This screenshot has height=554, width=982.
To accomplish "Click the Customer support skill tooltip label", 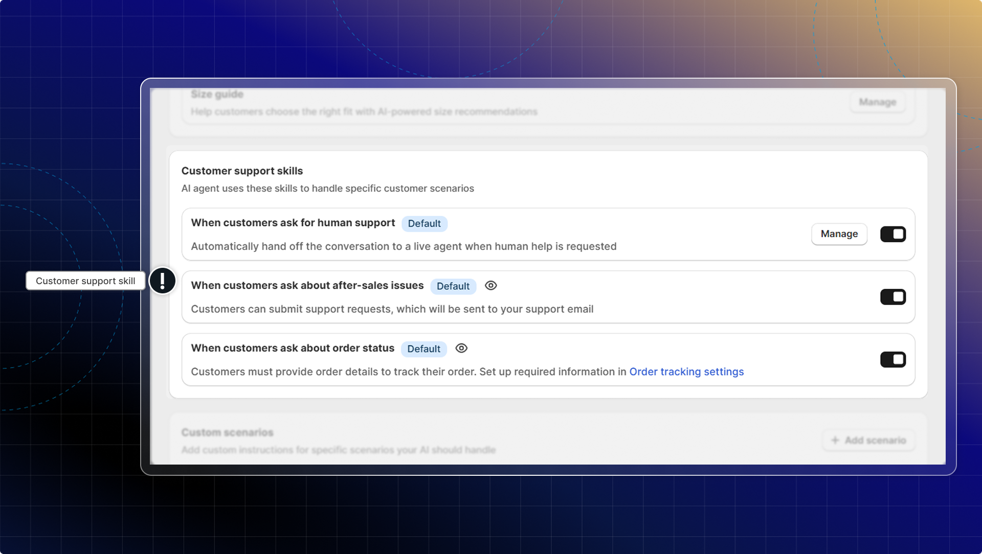I will click(x=85, y=281).
